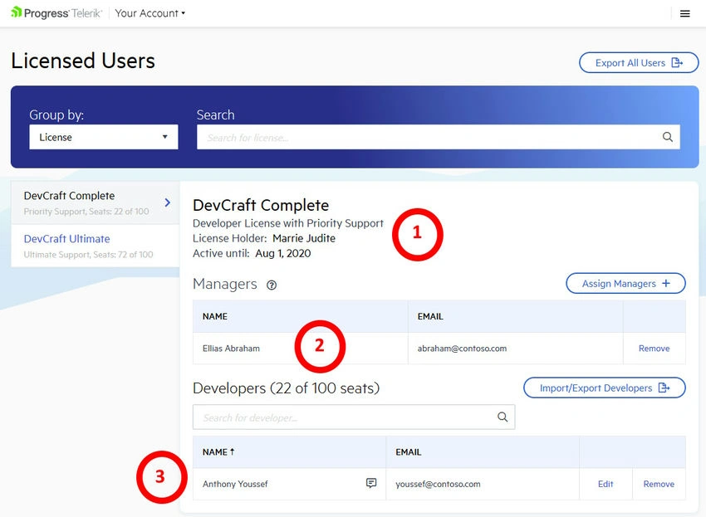This screenshot has height=517, width=706.
Task: Focus the Search for license input field
Action: [x=438, y=137]
